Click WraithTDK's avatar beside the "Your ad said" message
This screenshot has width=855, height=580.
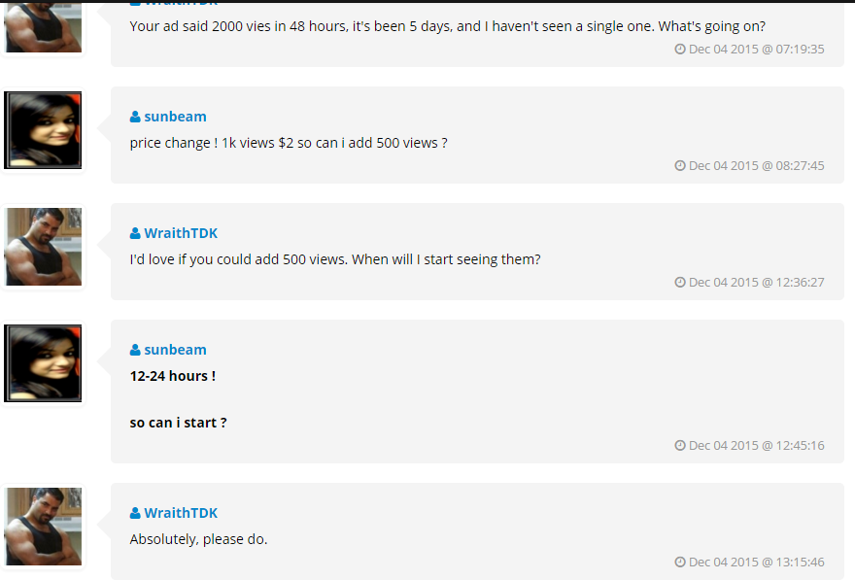[44, 26]
